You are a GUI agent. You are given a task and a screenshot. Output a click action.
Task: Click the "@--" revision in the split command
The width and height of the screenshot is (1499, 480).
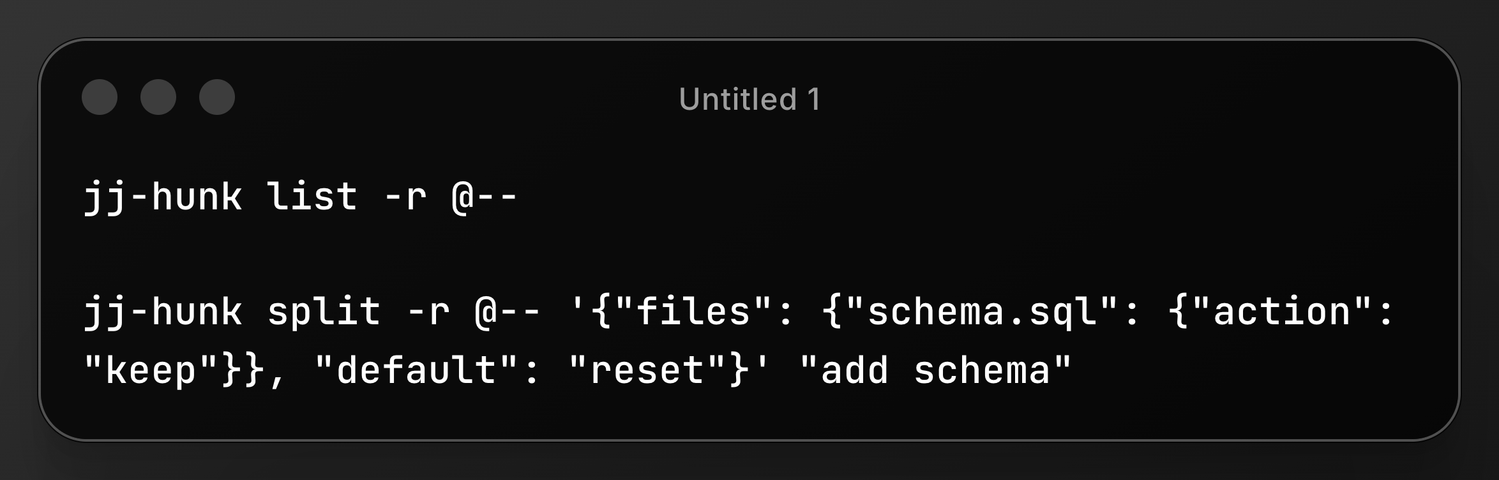tap(508, 312)
